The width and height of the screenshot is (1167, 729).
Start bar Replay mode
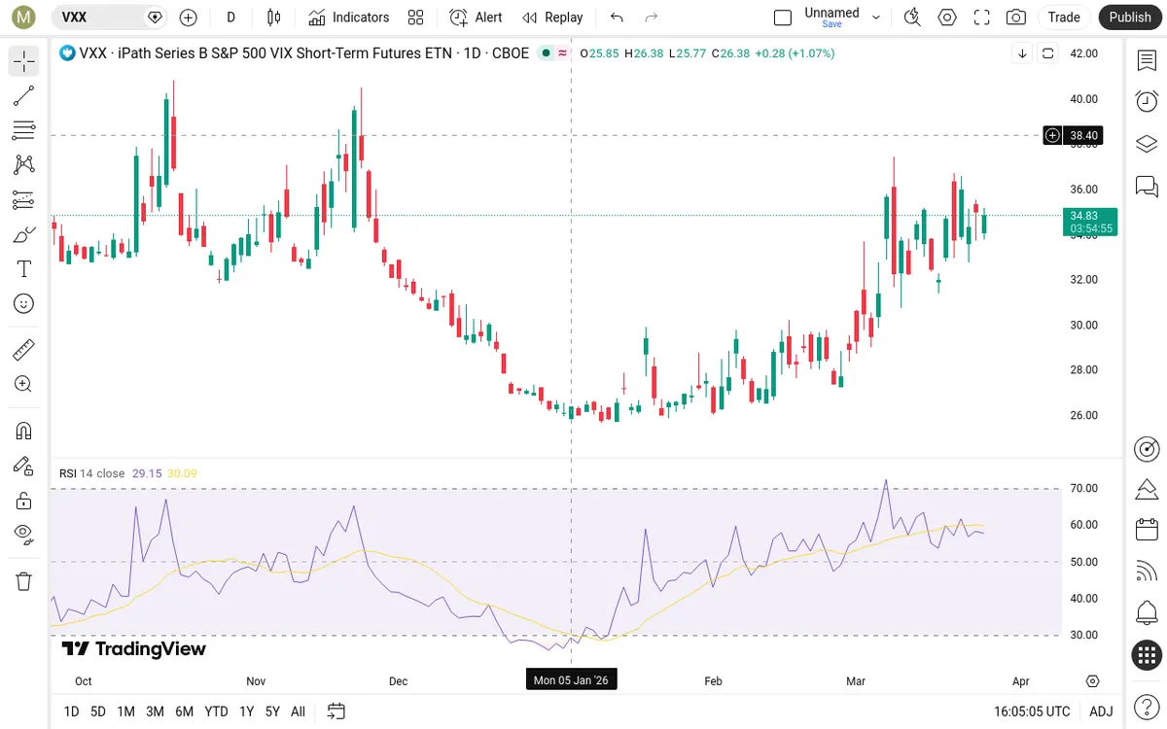(x=552, y=17)
